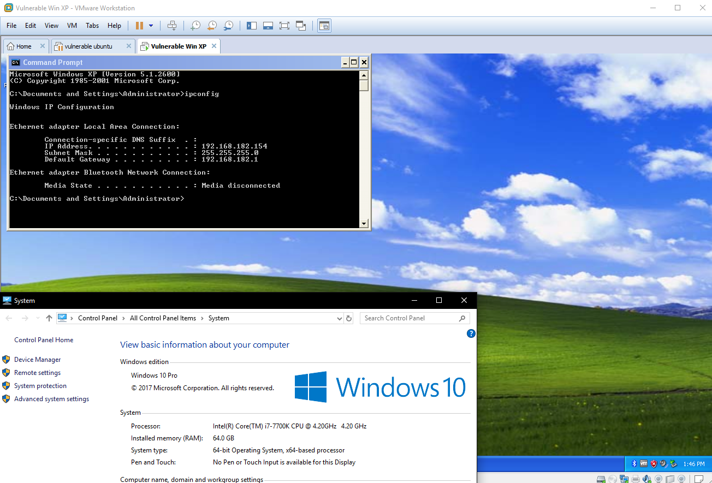This screenshot has height=483, width=712.
Task: Open the power options dropdown arrow beside pause
Action: tap(151, 26)
